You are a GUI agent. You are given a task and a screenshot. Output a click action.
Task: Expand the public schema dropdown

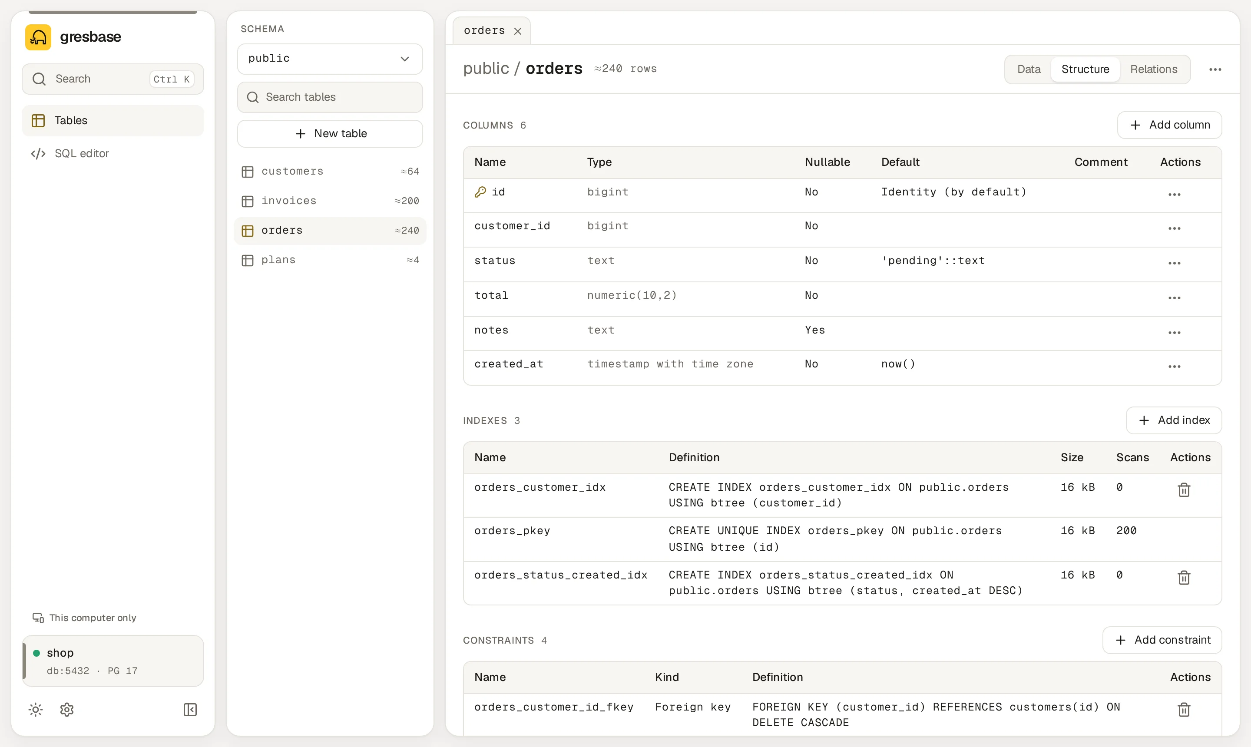[330, 59]
